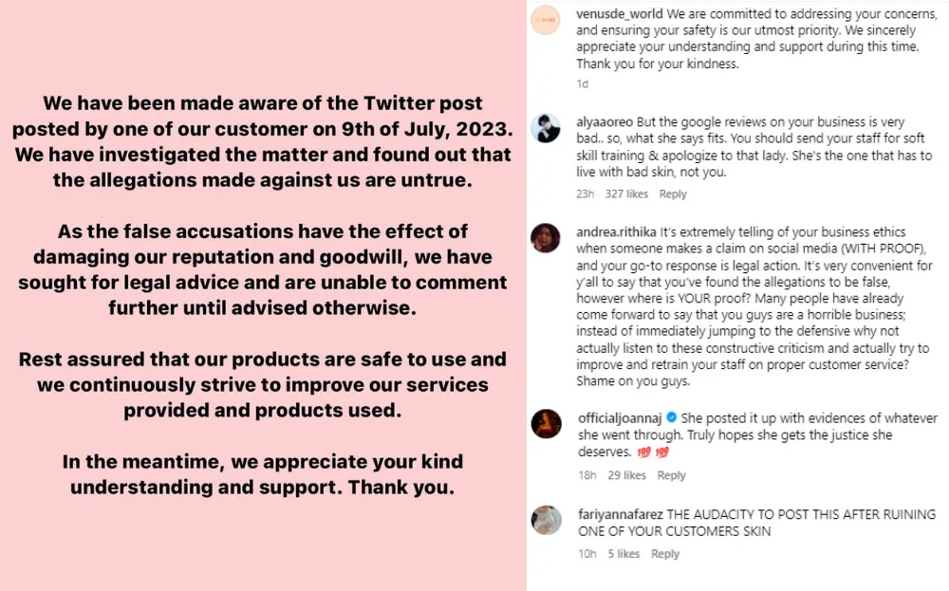View the 327 likes on alyaaoreo's comment
This screenshot has height=591, width=949.
[x=626, y=194]
